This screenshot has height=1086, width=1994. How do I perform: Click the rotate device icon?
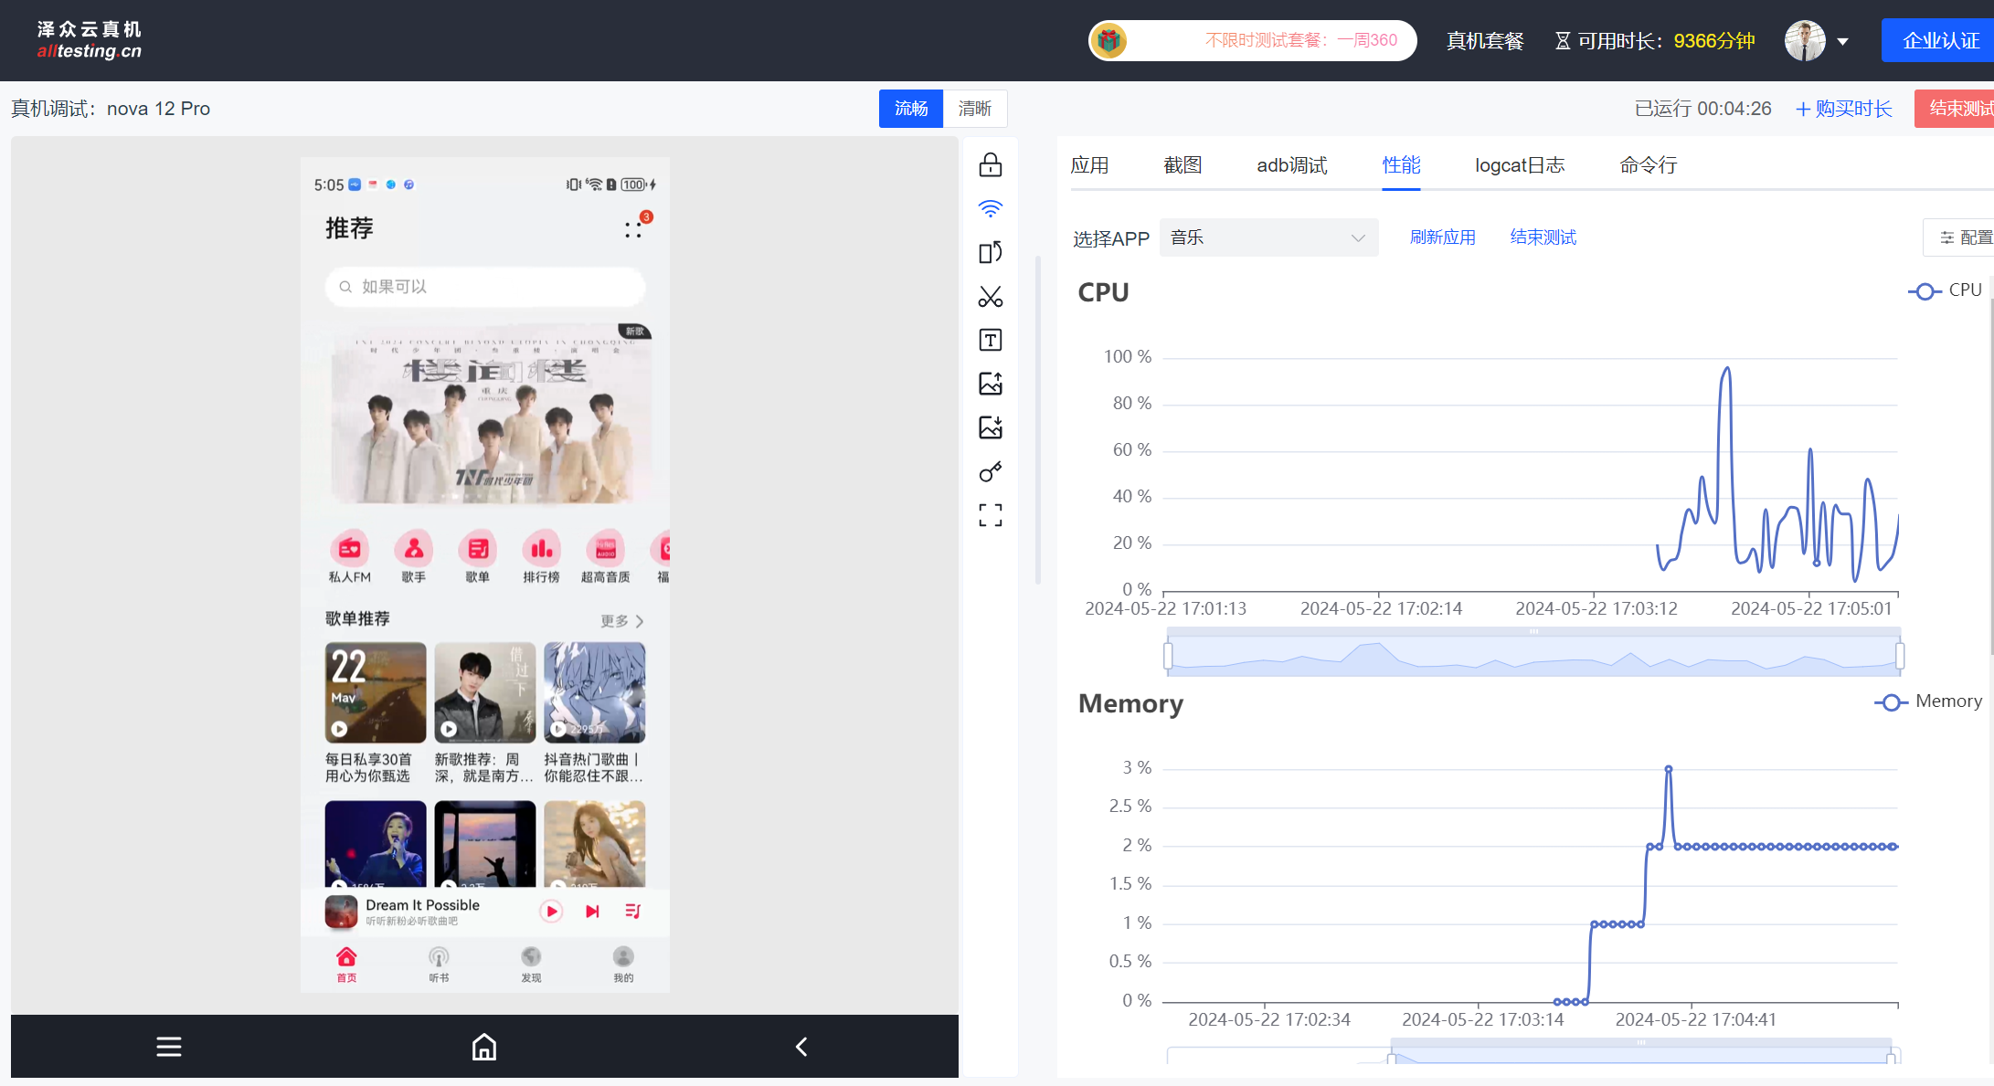click(x=991, y=252)
